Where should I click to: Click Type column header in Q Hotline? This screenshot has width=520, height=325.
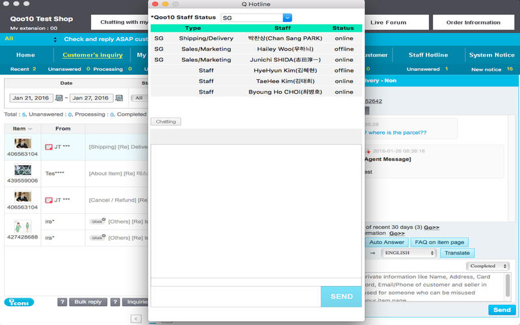click(x=192, y=28)
